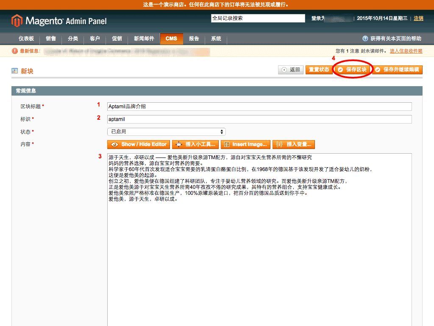Click the Magento logo icon

pyautogui.click(x=17, y=20)
